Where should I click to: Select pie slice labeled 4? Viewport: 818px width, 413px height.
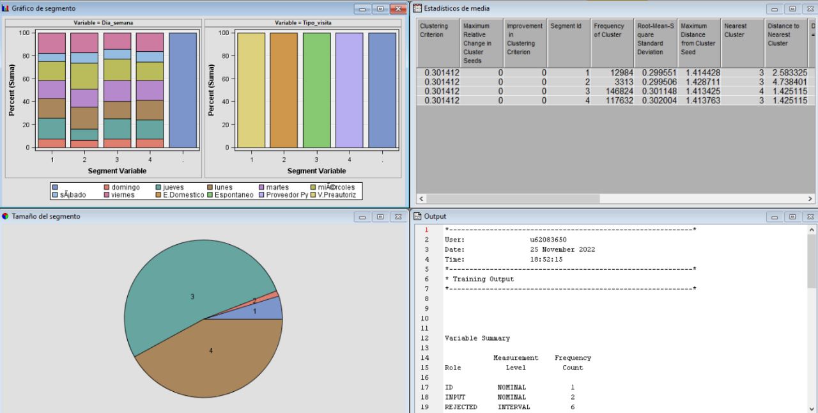point(211,358)
